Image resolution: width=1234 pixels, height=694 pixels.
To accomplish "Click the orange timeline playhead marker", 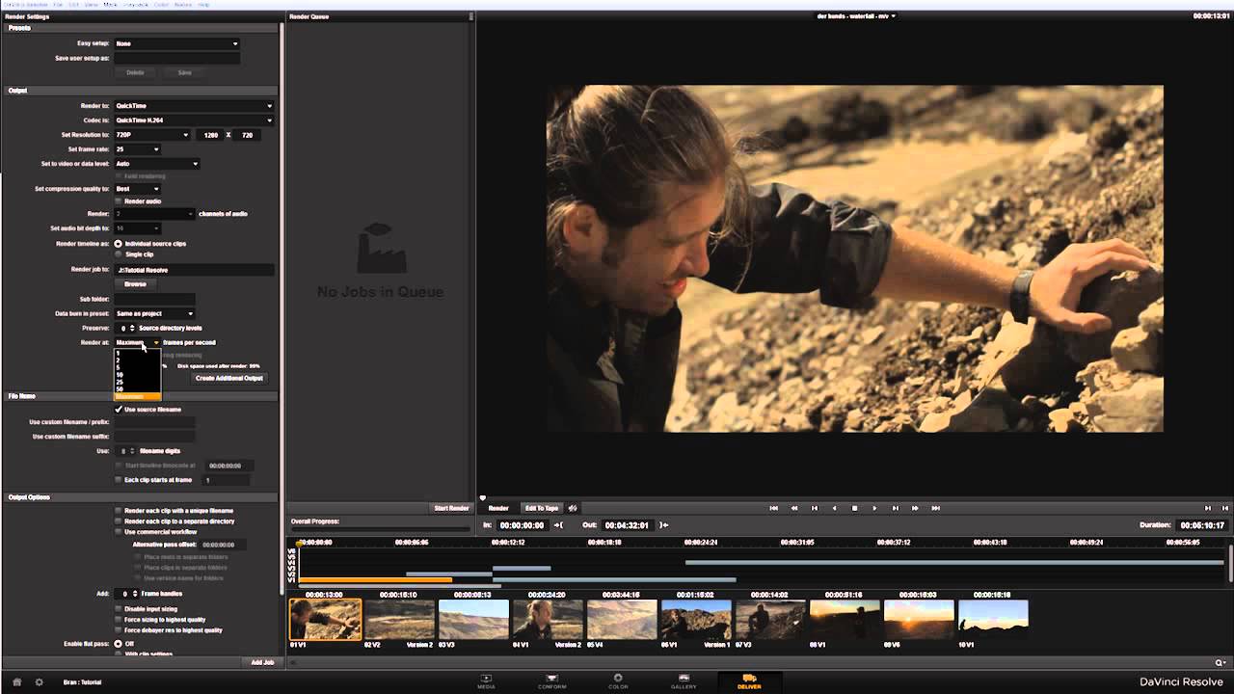I will 300,544.
